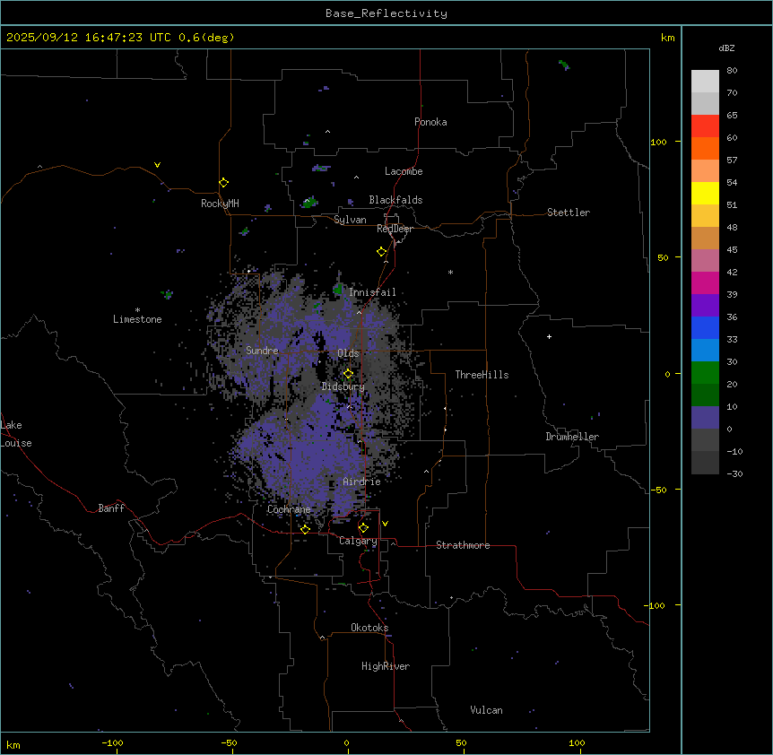Click the km unit label at bottom left
The width and height of the screenshot is (773, 755).
(13, 744)
